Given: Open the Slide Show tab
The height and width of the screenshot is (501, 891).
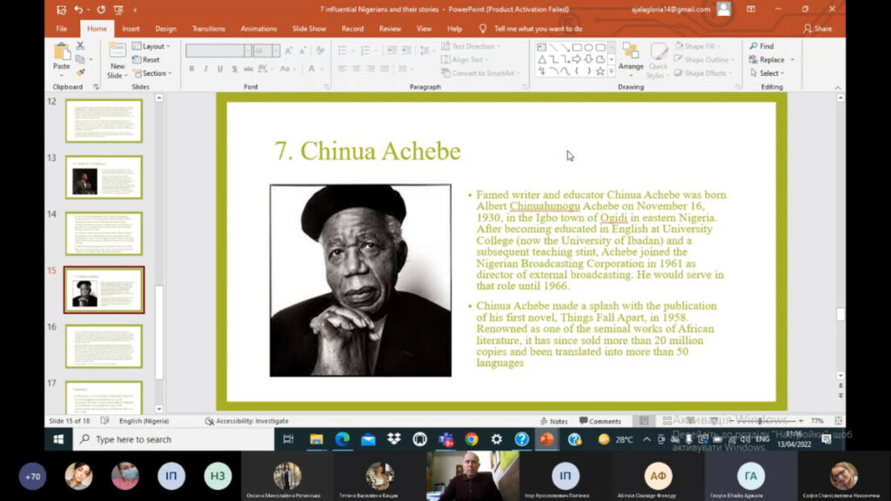Looking at the screenshot, I should [309, 29].
